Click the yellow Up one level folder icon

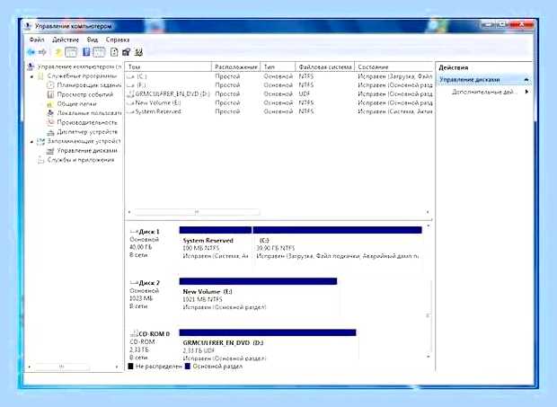tap(58, 52)
